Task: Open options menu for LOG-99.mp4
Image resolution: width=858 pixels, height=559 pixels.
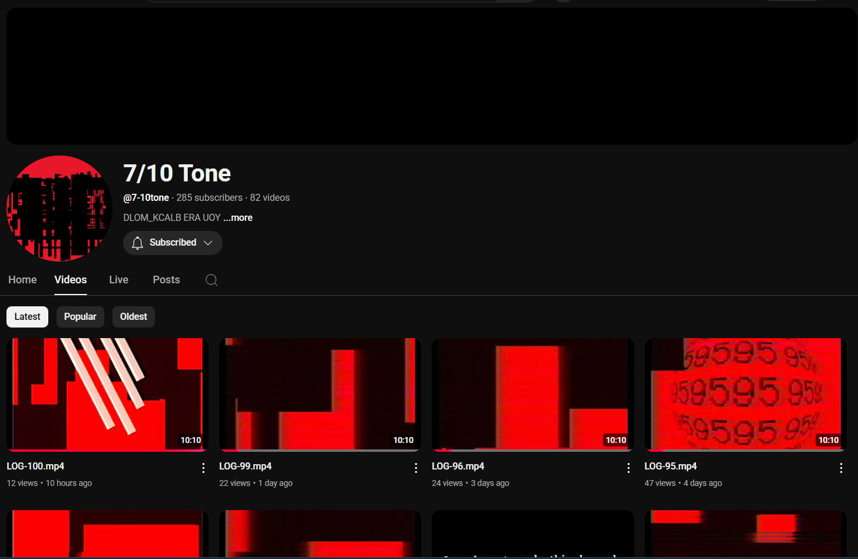Action: click(416, 468)
